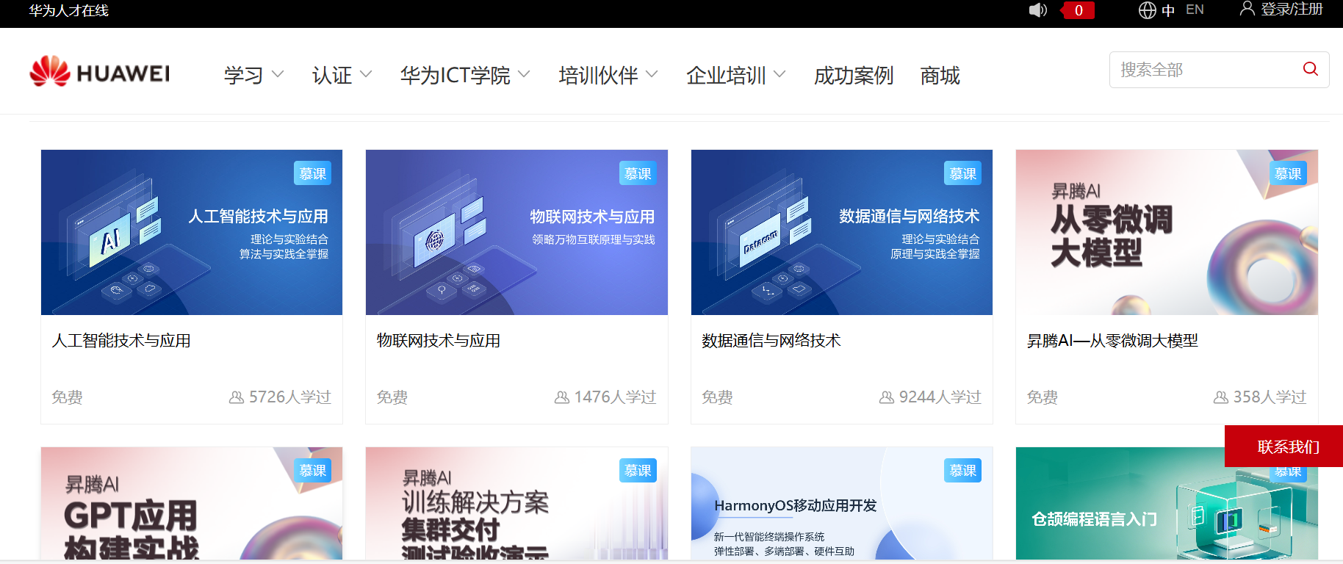Click 免费 label on 物联网技术与应用 card
Image resolution: width=1343 pixels, height=564 pixels.
(392, 397)
